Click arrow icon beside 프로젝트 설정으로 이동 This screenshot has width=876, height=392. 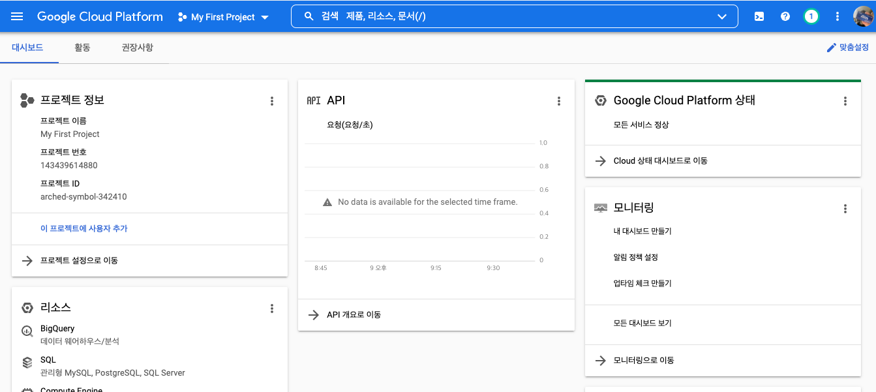[x=27, y=261]
